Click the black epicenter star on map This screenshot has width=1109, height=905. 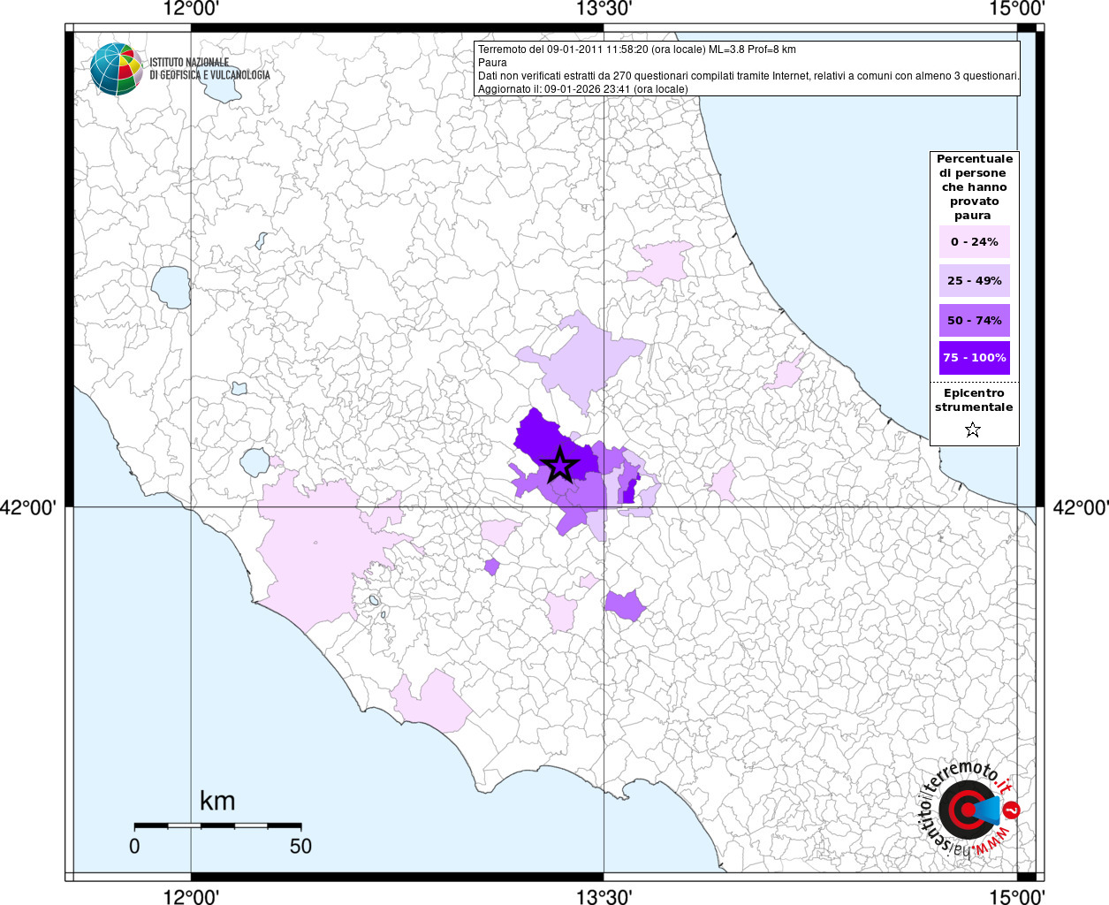559,465
